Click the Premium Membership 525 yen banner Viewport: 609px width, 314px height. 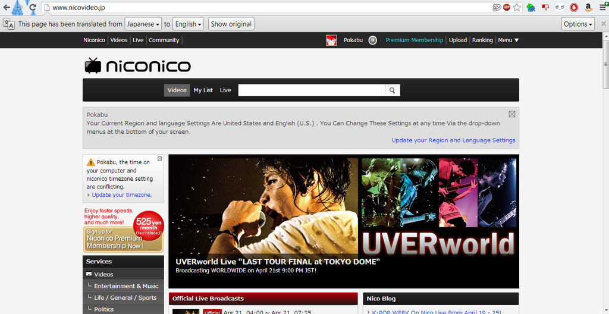[x=123, y=231]
